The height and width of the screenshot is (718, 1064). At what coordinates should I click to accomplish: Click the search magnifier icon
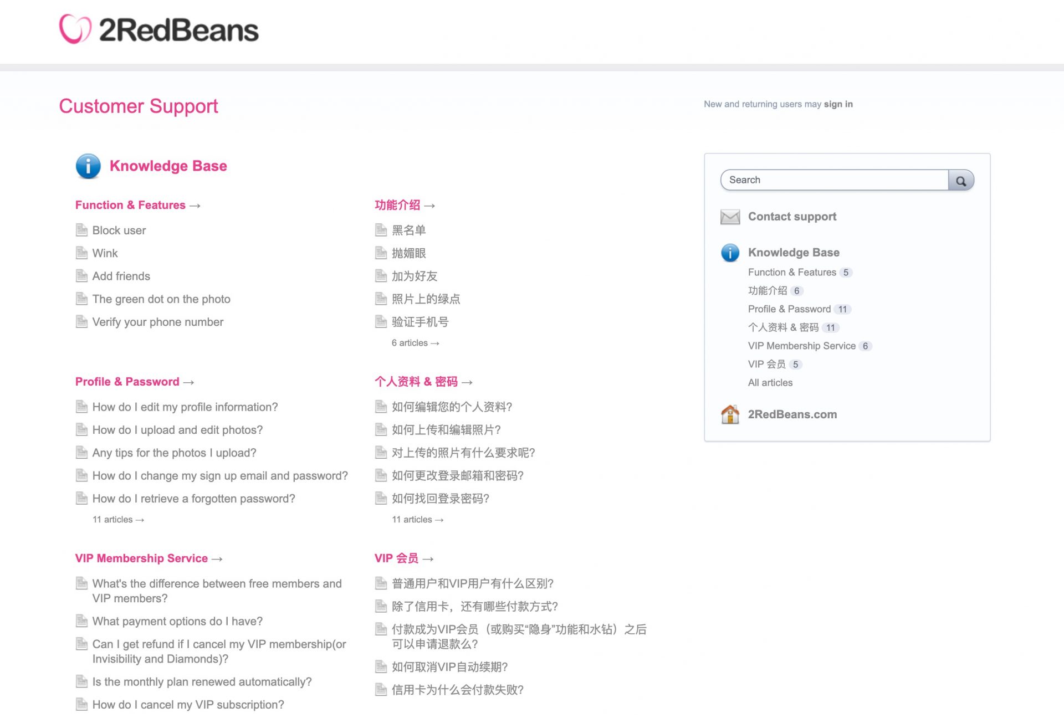pos(961,179)
